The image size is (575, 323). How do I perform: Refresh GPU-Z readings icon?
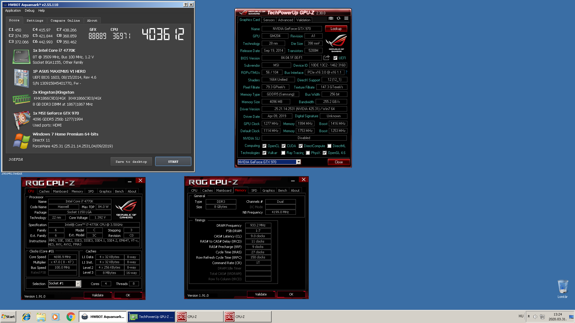coord(338,19)
